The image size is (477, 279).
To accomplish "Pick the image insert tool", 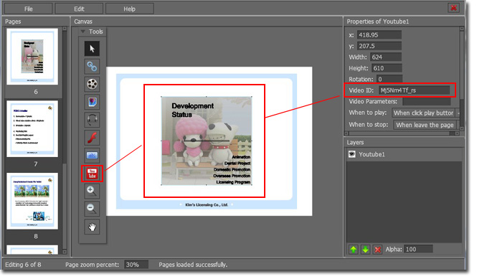I will (x=93, y=102).
